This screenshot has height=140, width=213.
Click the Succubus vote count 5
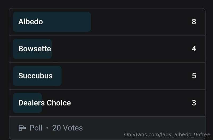tap(194, 76)
